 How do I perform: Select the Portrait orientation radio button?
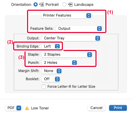click(36, 5)
